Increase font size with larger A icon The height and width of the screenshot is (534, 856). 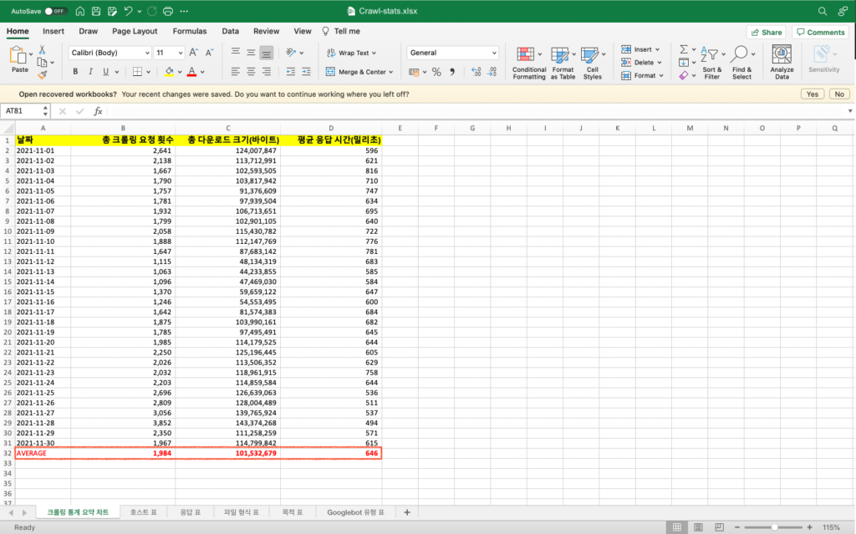coord(193,53)
